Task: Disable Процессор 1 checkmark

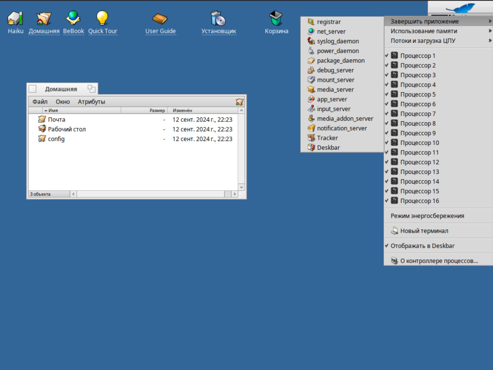Action: click(418, 56)
